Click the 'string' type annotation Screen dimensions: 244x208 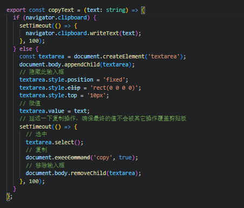click(x=116, y=10)
